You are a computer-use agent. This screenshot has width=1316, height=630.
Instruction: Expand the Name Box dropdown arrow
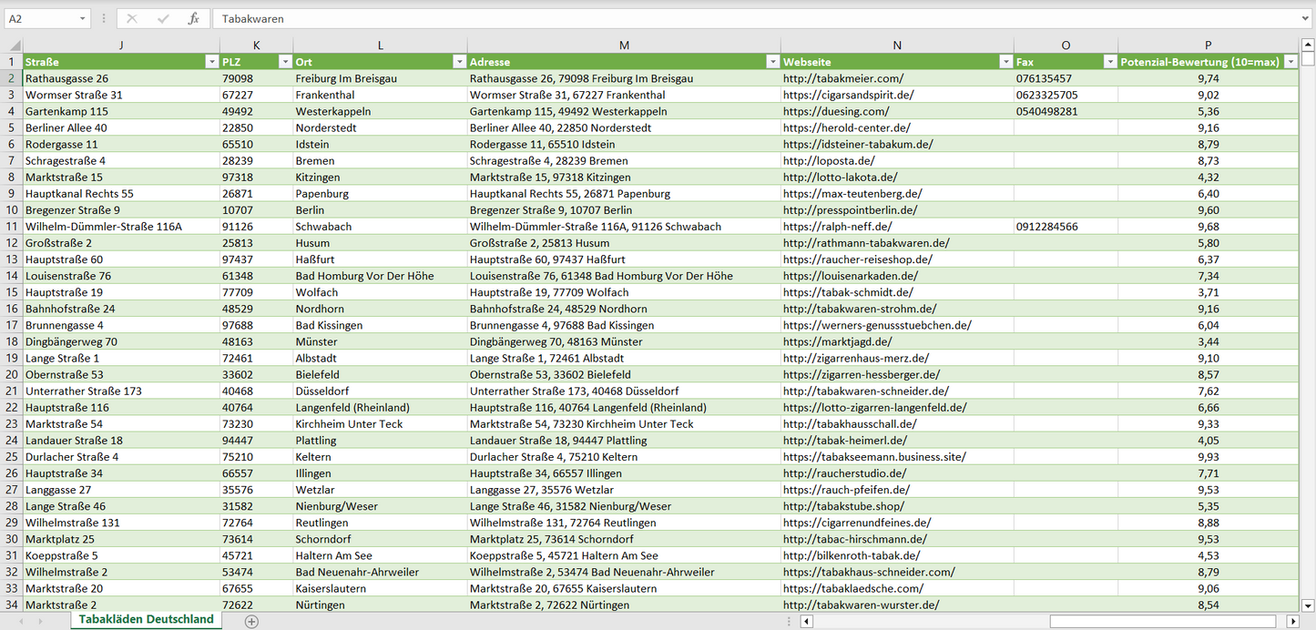(x=83, y=18)
